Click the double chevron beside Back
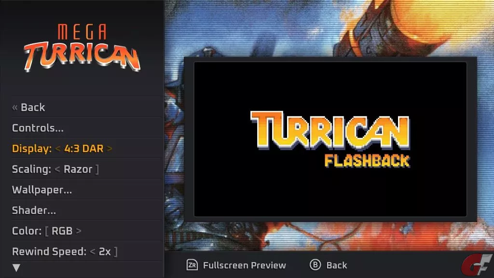The image size is (494, 278). tap(15, 108)
